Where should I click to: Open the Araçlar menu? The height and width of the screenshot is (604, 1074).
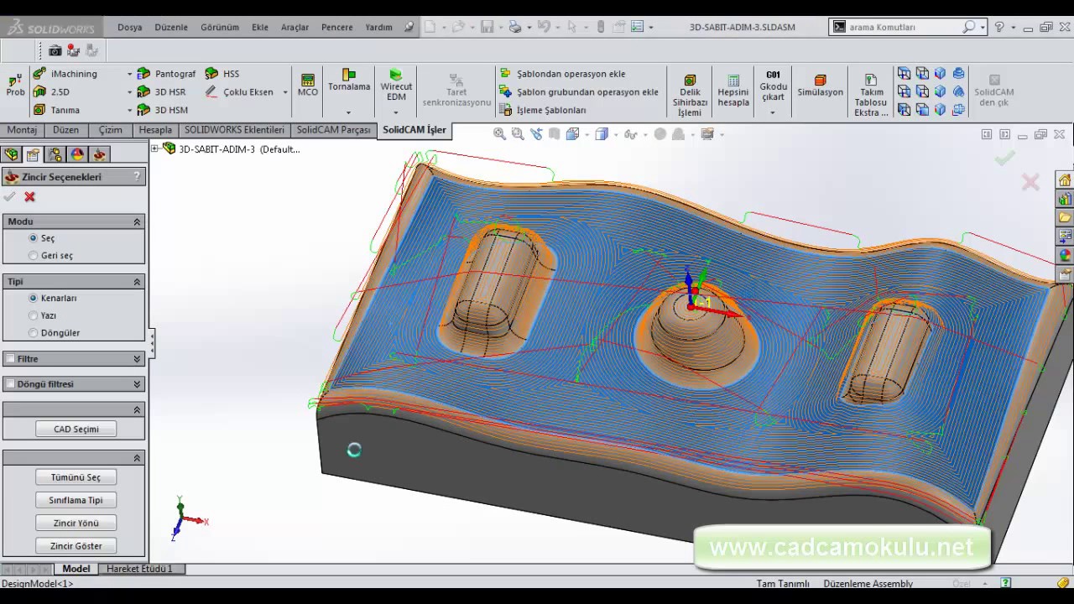[x=295, y=27]
